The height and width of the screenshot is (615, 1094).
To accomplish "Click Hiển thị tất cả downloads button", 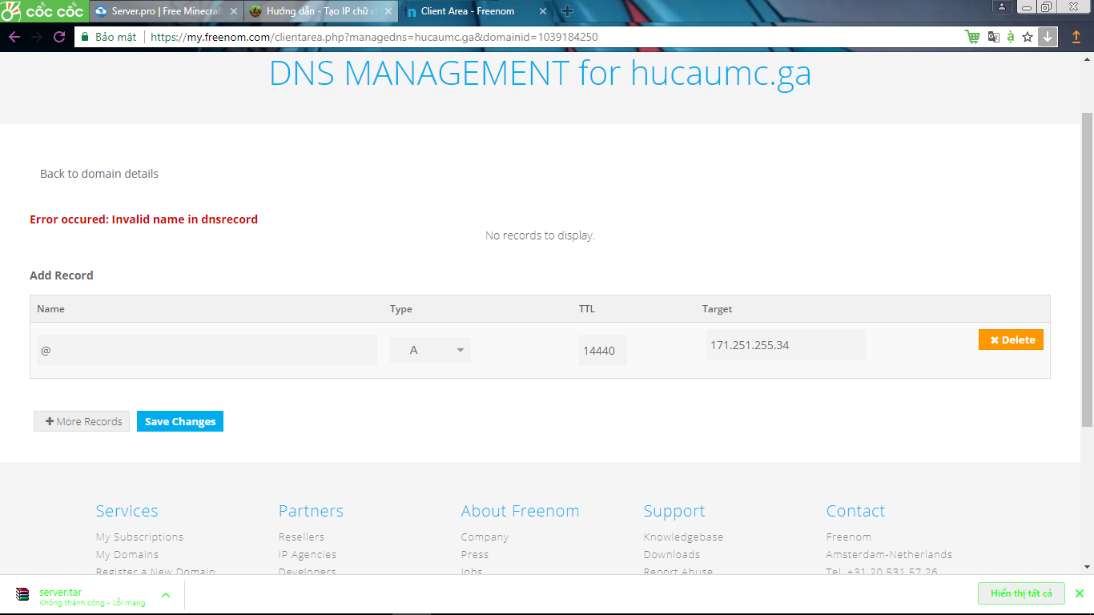I will (x=1021, y=593).
